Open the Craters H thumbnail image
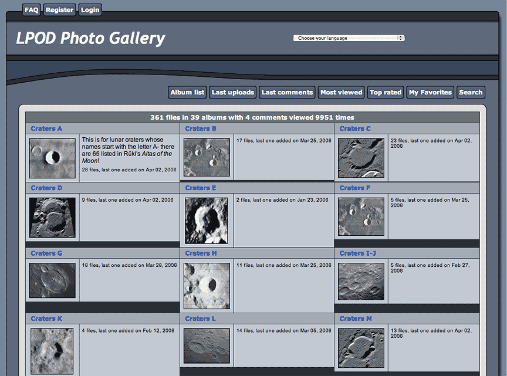The image size is (507, 376). click(207, 286)
